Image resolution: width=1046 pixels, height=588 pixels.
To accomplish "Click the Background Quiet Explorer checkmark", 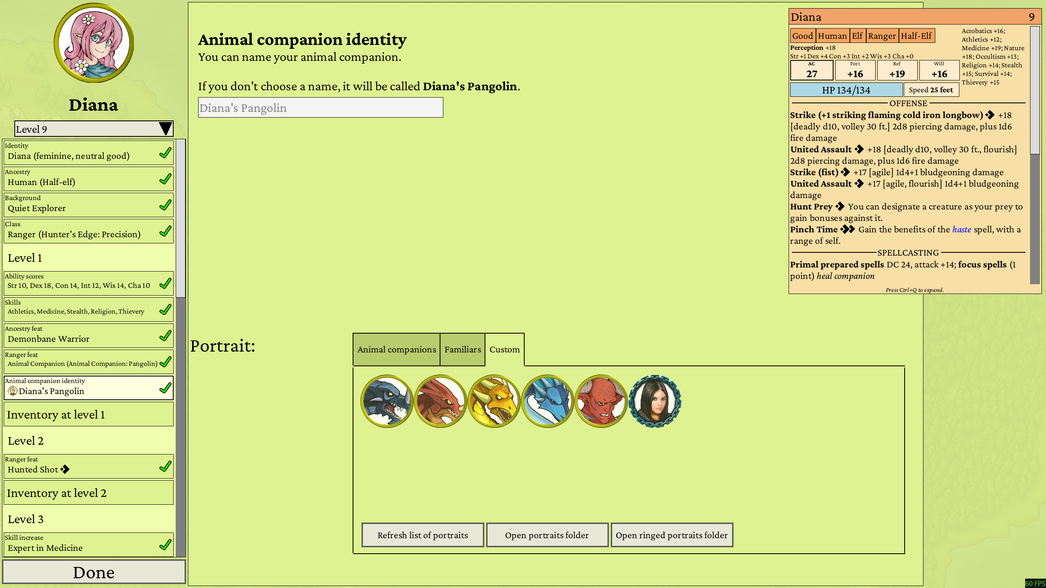I will (x=165, y=205).
